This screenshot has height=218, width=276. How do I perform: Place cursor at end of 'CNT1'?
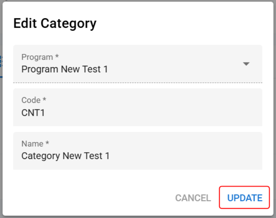[x=45, y=113]
